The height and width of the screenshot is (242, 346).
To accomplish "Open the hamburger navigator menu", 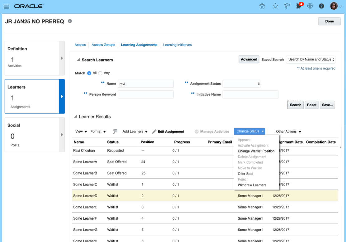I will 7,6.
